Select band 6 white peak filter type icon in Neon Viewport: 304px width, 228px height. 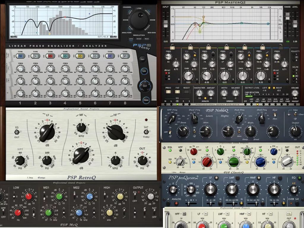click(x=95, y=56)
